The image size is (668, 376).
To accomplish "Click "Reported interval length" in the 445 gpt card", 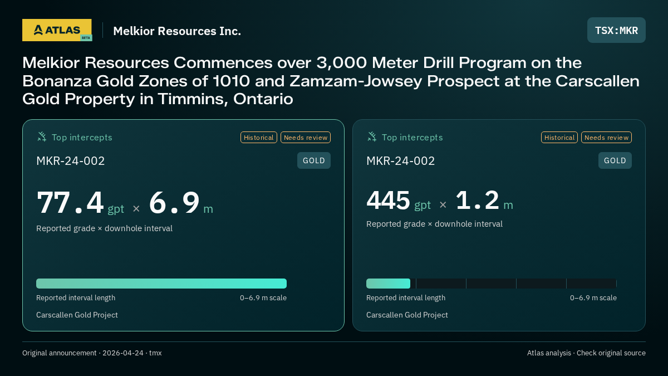I will coord(406,298).
